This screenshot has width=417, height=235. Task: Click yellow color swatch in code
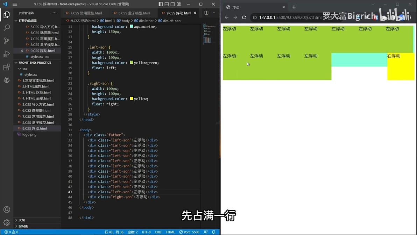132,98
